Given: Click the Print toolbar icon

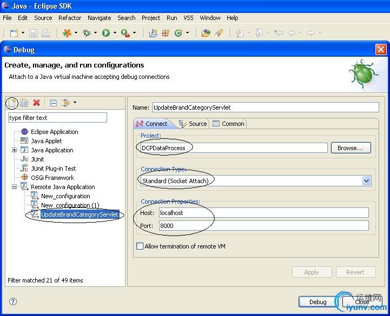Looking at the screenshot, I should [x=45, y=33].
